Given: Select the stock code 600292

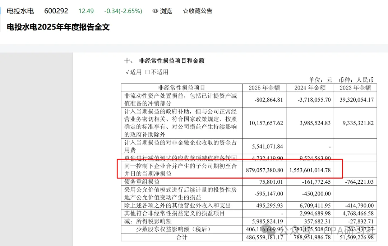Looking at the screenshot, I should pos(56,11).
